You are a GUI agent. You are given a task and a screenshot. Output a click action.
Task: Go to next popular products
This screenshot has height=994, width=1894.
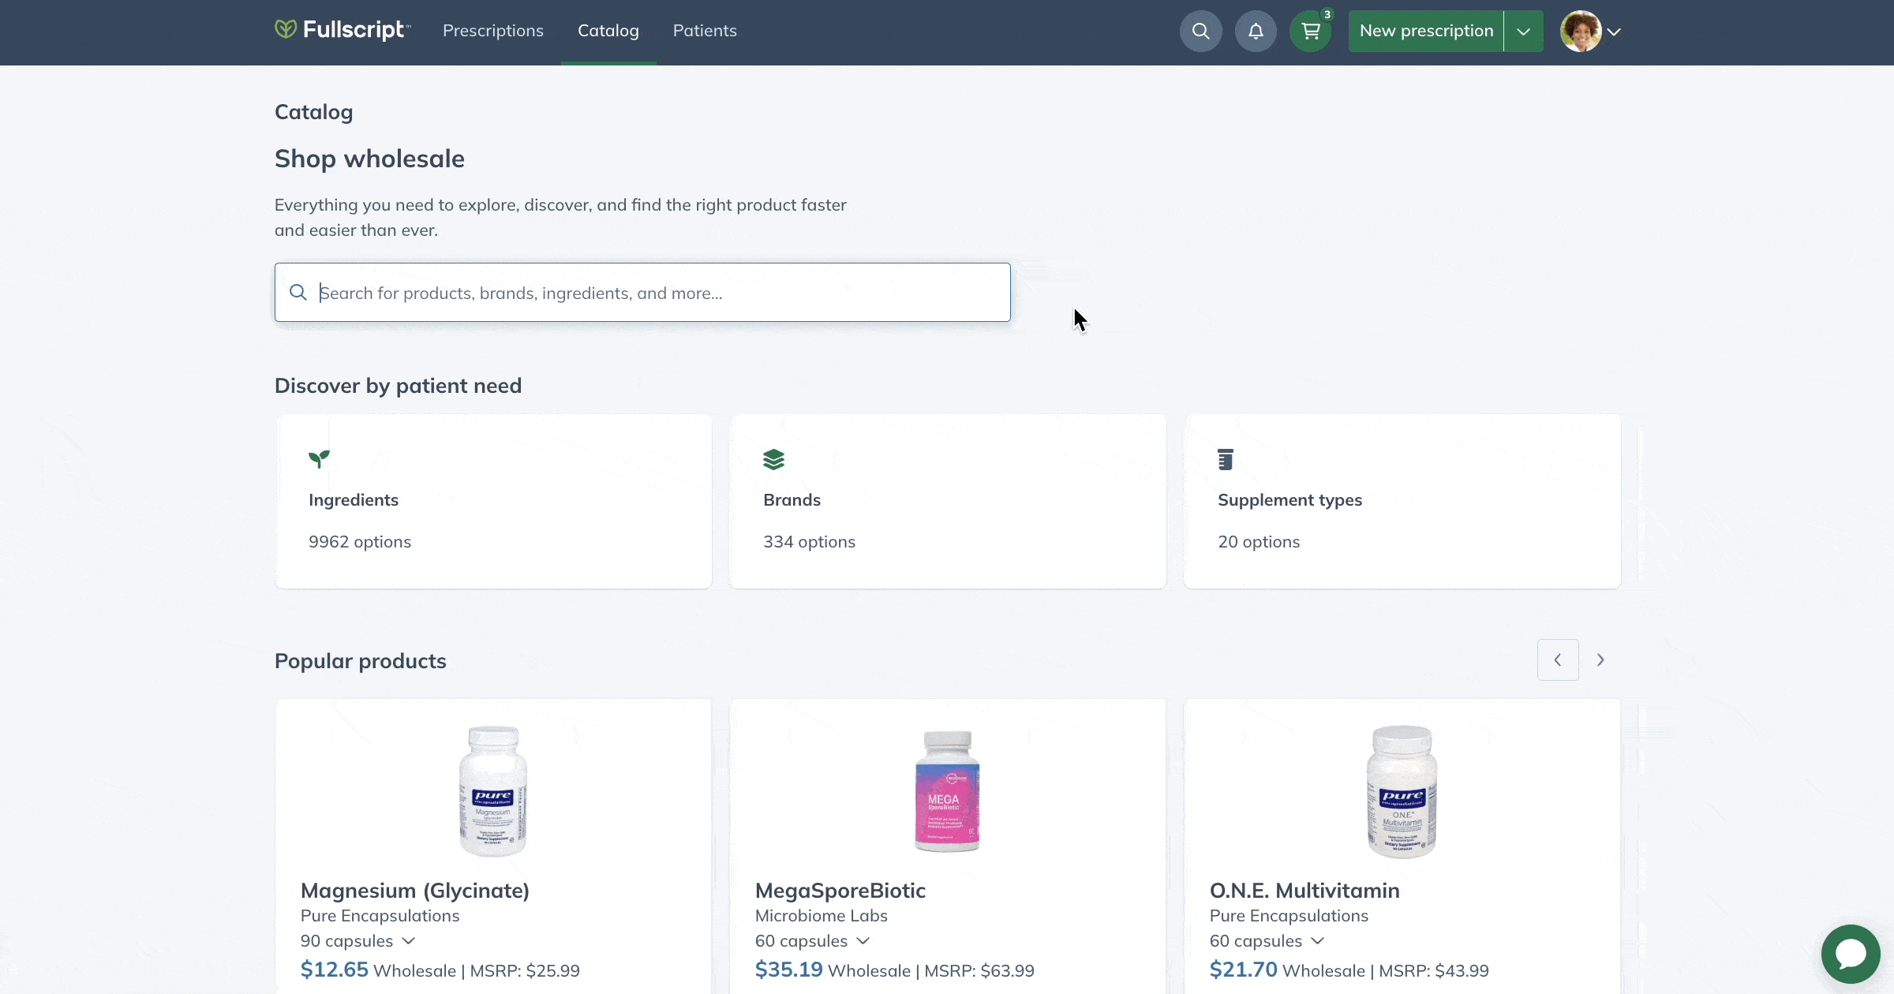(x=1600, y=660)
